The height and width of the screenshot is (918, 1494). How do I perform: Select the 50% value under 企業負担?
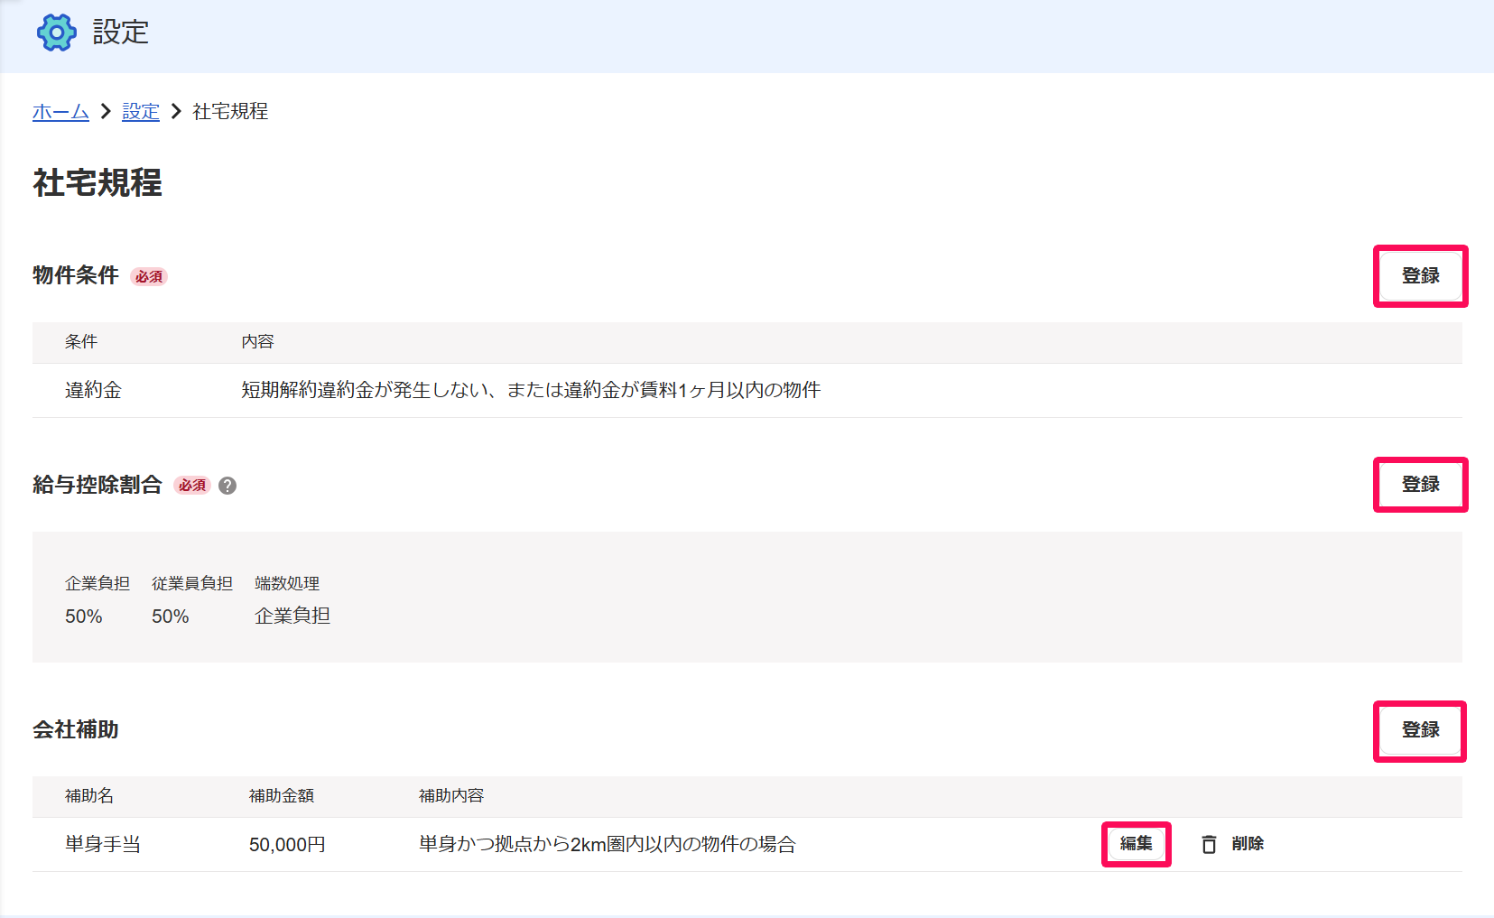(x=84, y=617)
